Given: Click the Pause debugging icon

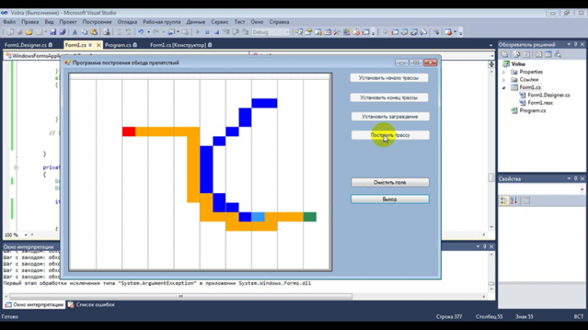Looking at the screenshot, I should [x=207, y=32].
